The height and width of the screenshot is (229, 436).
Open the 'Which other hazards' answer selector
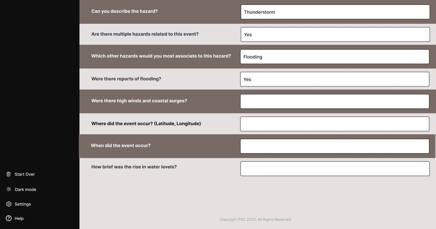[x=335, y=57]
